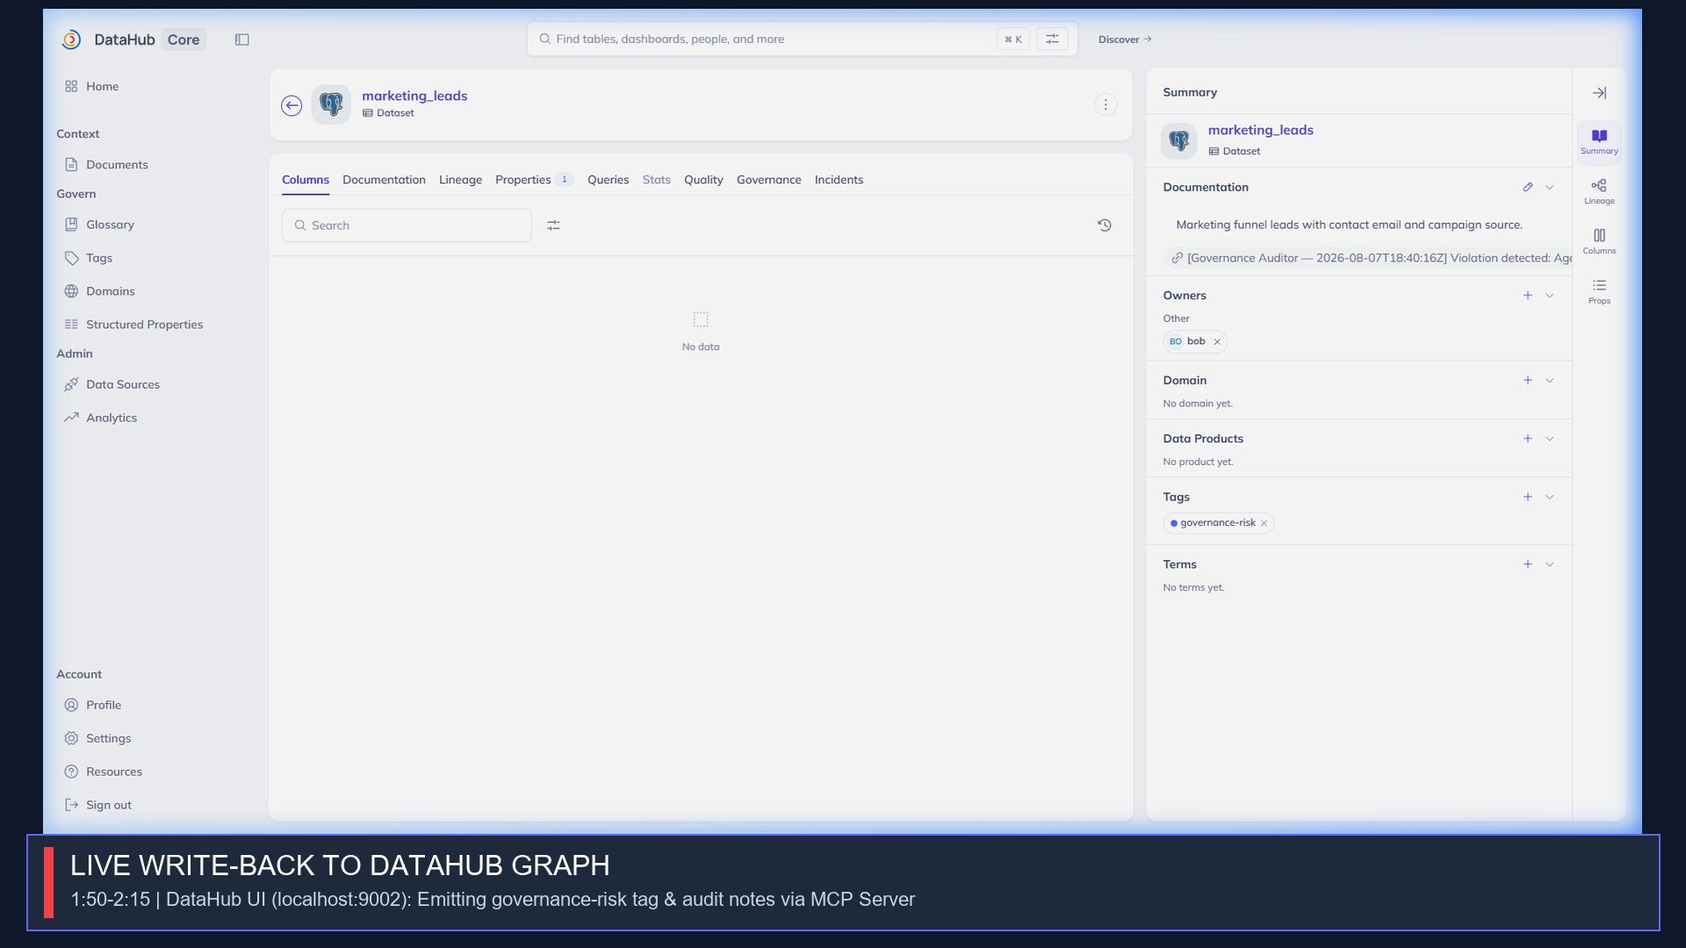Open the three-dot menu for marketing_leads
This screenshot has height=948, width=1686.
click(x=1106, y=104)
